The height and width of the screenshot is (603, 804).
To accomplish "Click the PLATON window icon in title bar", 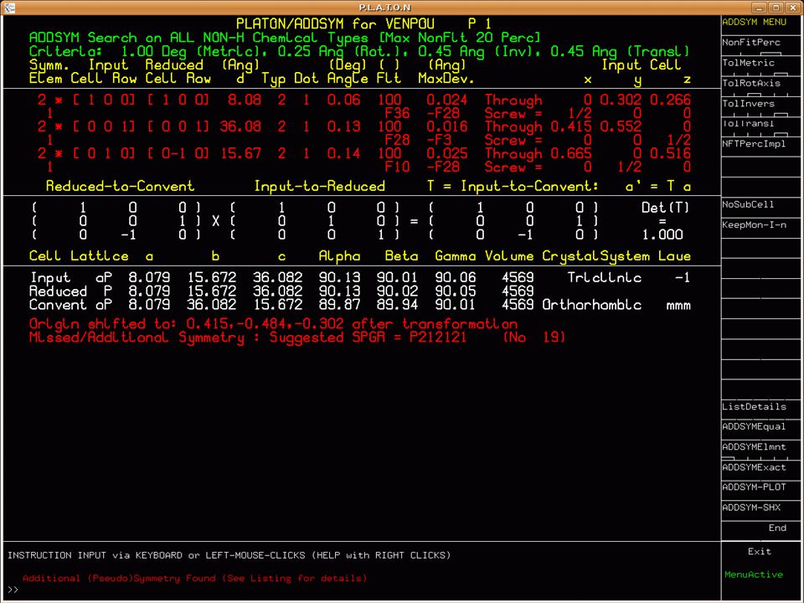I will pyautogui.click(x=8, y=8).
